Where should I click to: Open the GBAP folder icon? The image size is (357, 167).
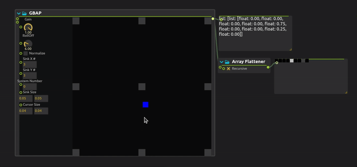click(25, 13)
